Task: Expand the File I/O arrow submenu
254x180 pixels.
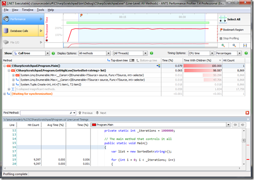Action: (41, 42)
